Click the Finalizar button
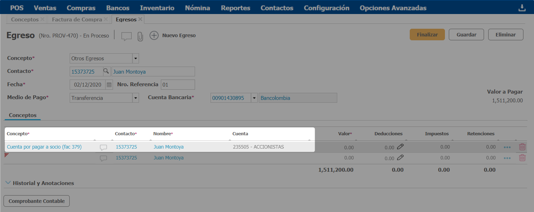 pyautogui.click(x=427, y=35)
